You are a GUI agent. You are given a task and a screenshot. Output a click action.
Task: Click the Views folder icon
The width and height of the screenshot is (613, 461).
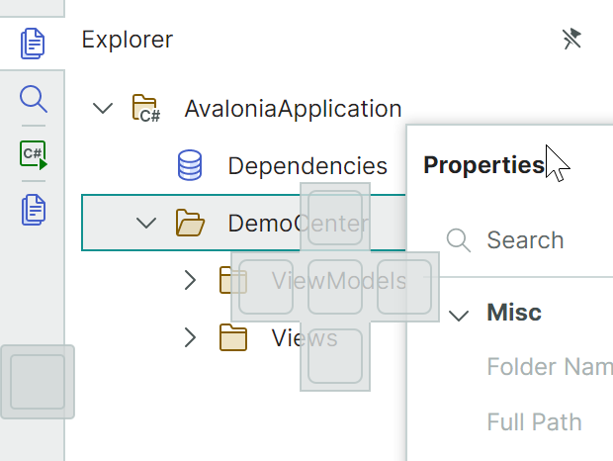click(x=233, y=338)
